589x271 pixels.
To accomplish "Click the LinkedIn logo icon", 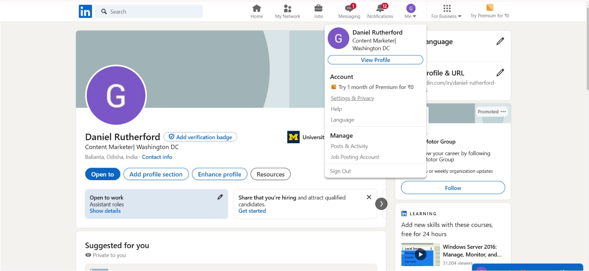I will 85,11.
